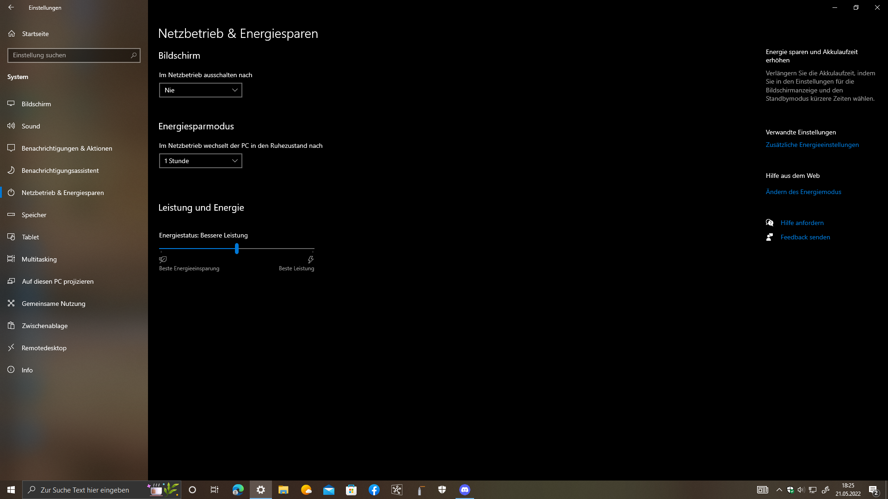
Task: Expand the sleep dropdown showing 1 Stunde
Action: [200, 161]
